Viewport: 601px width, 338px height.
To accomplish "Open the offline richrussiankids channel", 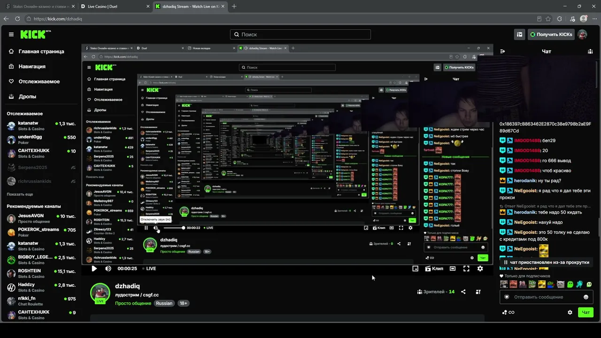I will tap(41, 181).
